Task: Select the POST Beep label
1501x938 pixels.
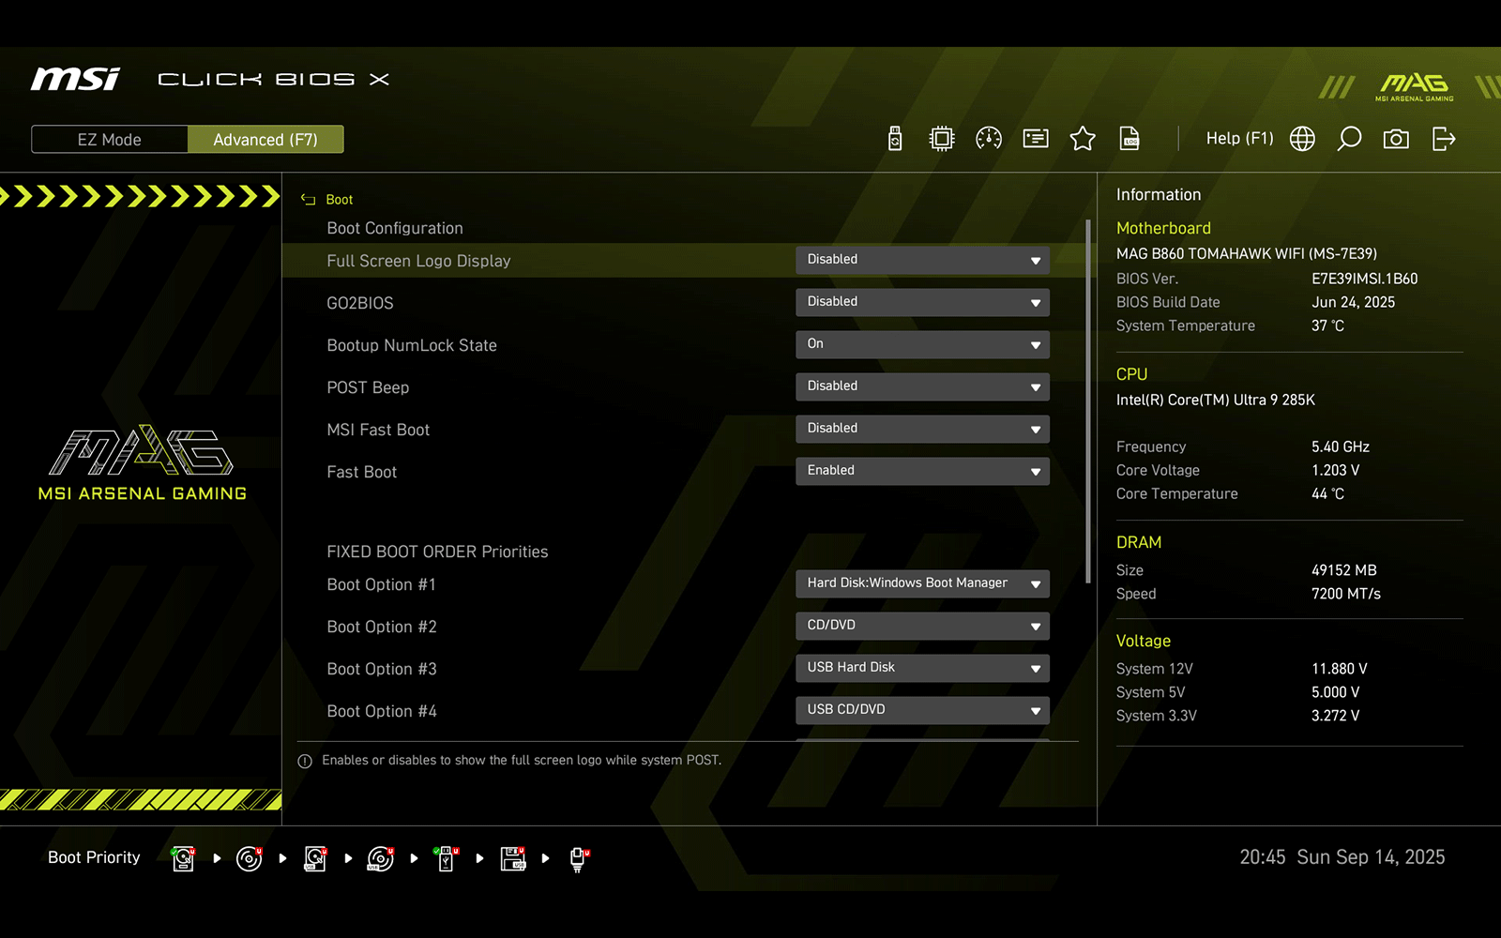Action: pyautogui.click(x=368, y=387)
